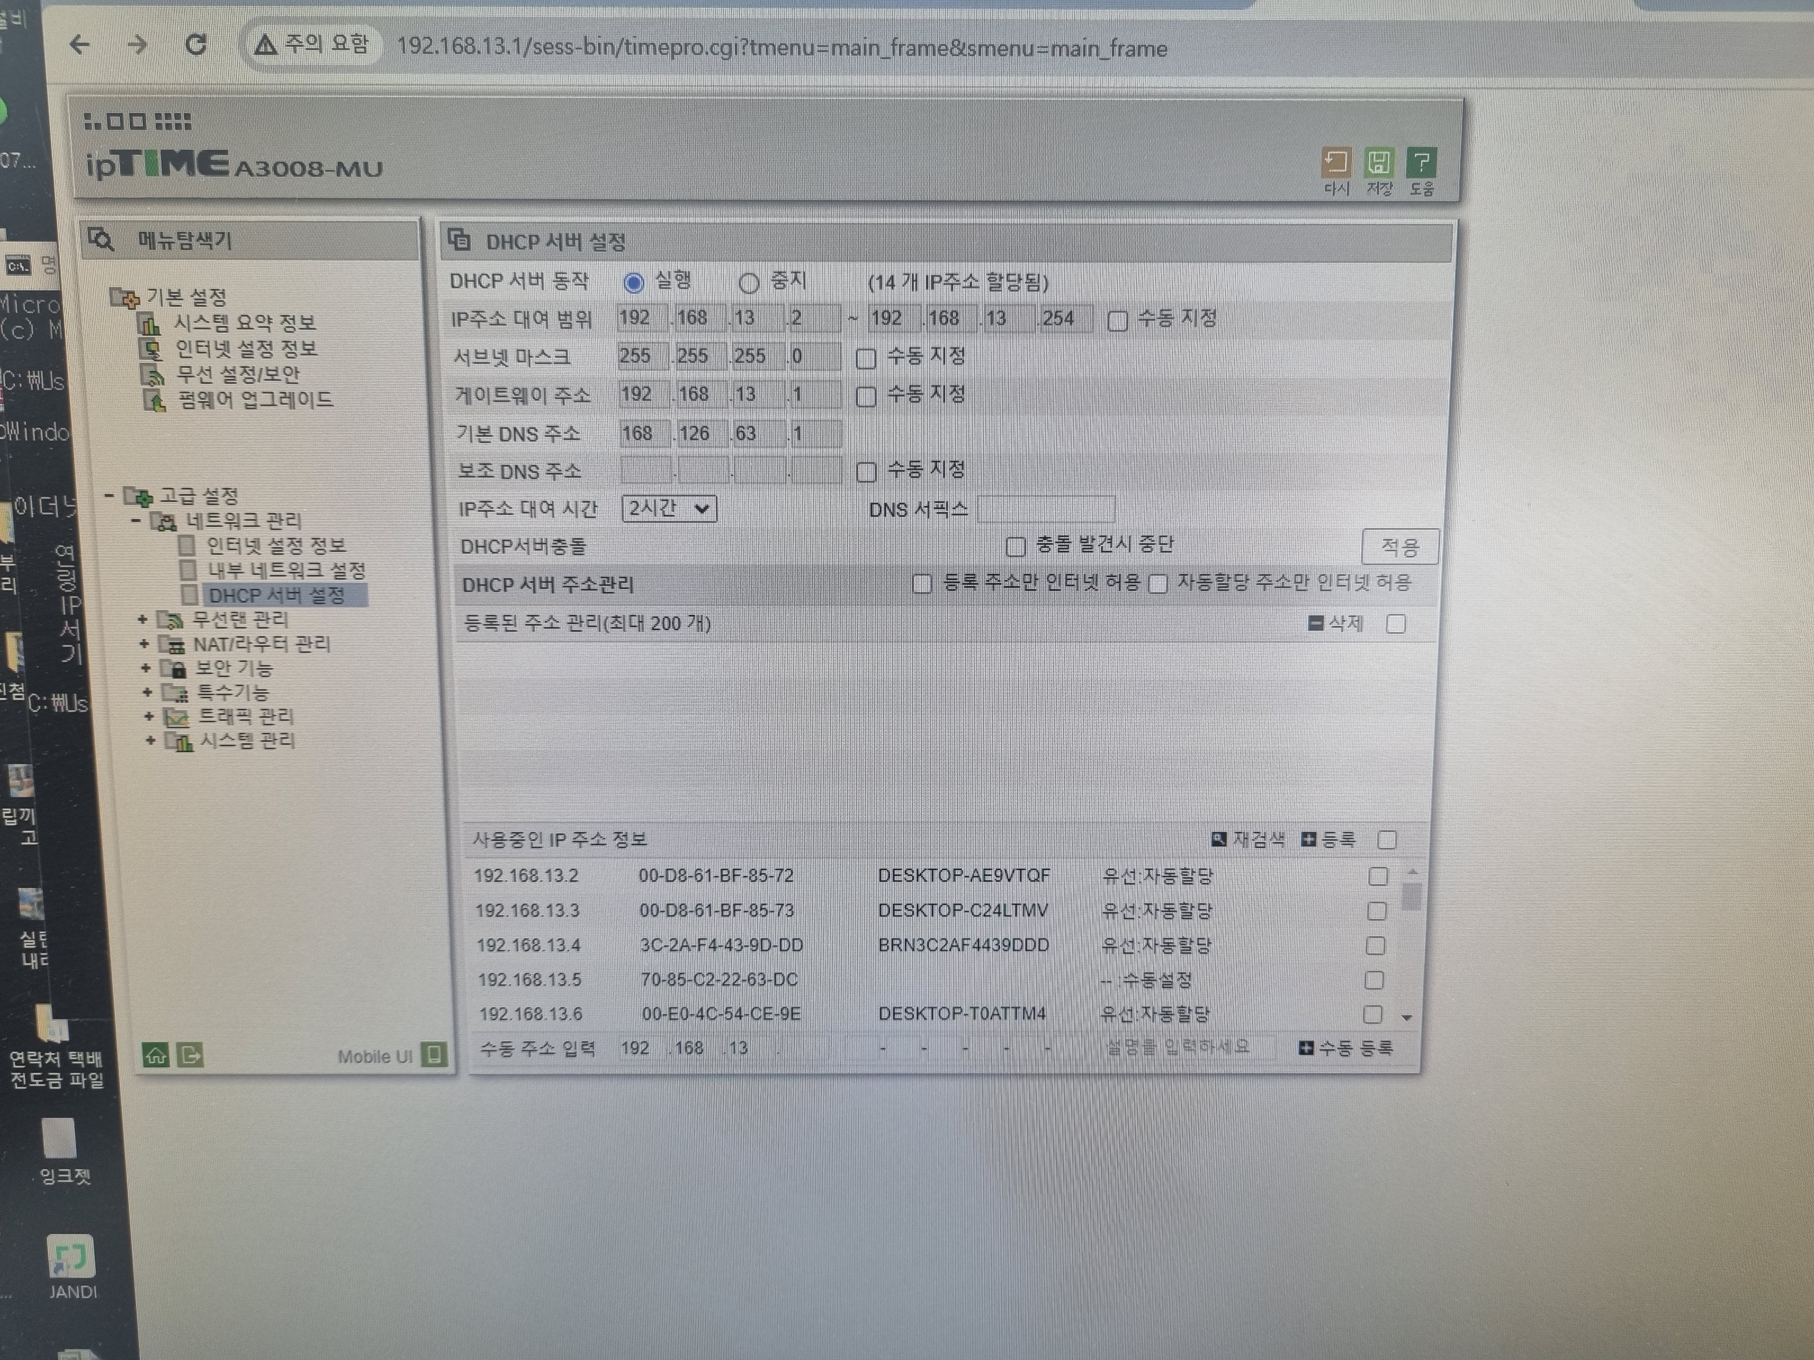Tick the checkbox for DESKTOP-C24LTMV row
The height and width of the screenshot is (1360, 1814).
(x=1377, y=911)
